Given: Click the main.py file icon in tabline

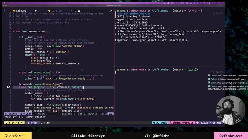Looking at the screenshot, I should click(14, 11).
